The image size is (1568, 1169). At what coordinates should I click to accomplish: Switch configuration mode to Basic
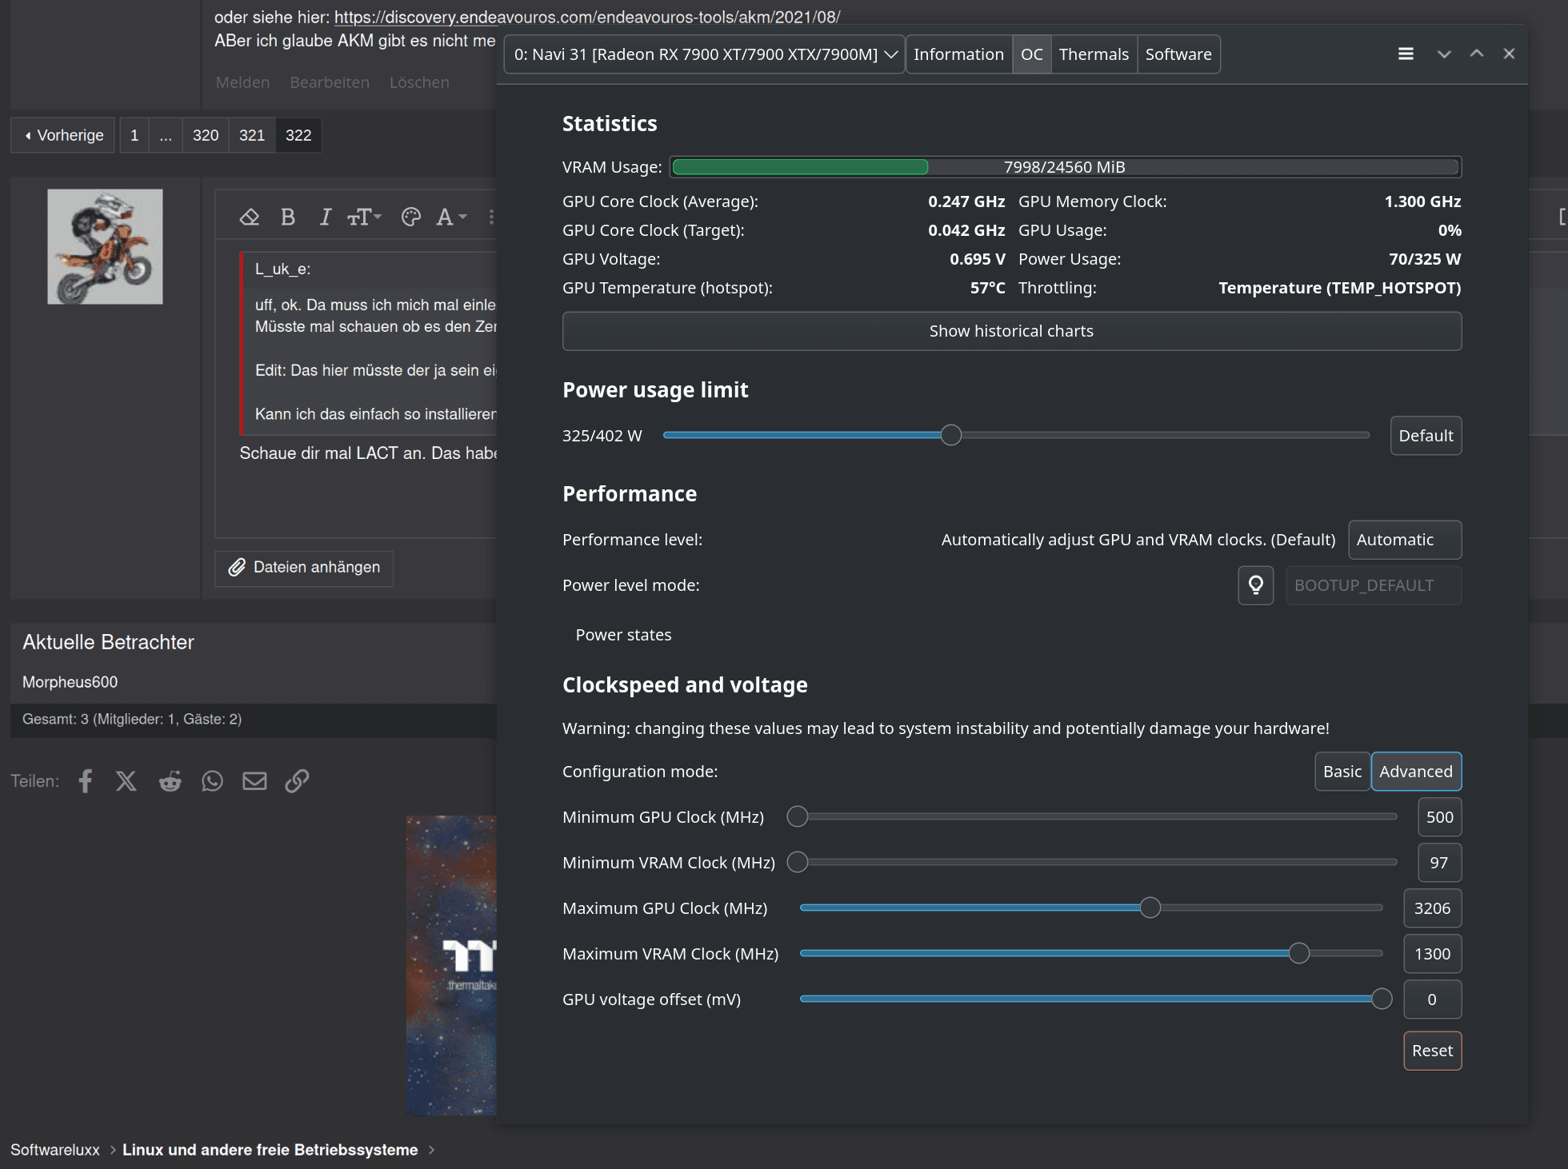click(1342, 772)
